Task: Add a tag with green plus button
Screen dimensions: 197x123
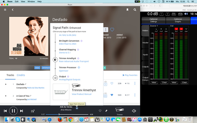Action: [x=105, y=68]
